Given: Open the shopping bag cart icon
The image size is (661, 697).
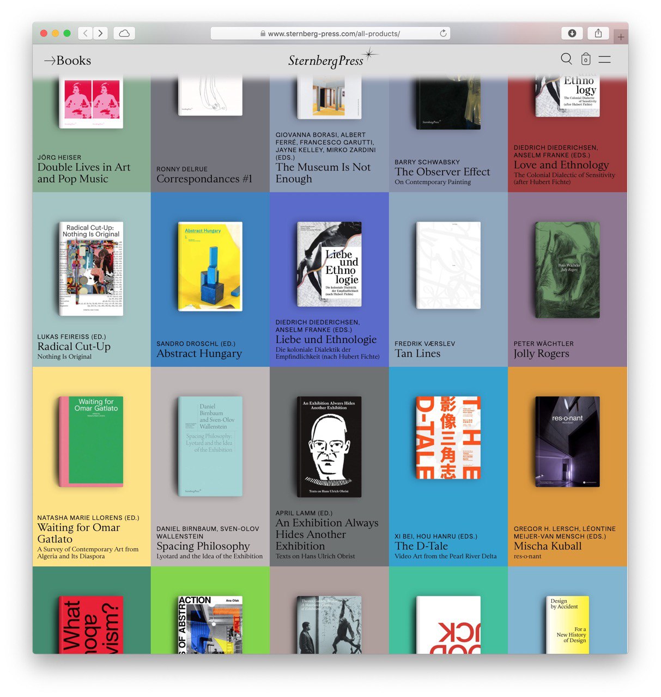Looking at the screenshot, I should 586,59.
